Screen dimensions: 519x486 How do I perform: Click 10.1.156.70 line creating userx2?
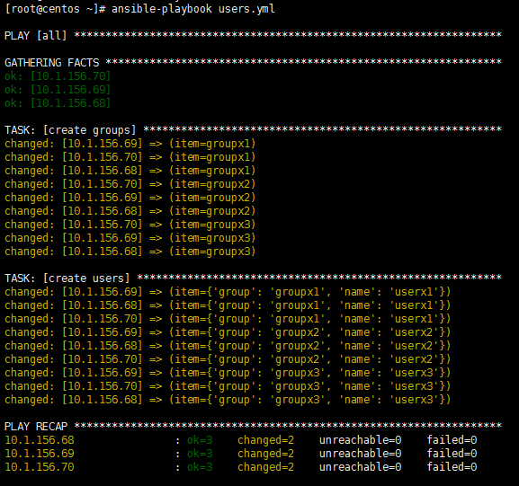click(x=228, y=359)
